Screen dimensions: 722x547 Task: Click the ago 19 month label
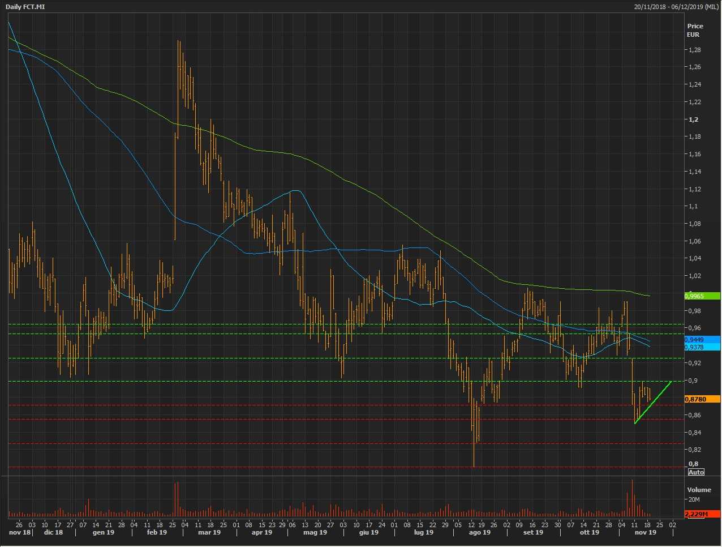click(x=479, y=532)
